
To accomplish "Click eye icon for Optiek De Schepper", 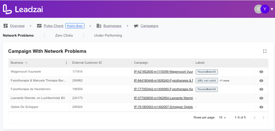I will (x=261, y=107).
